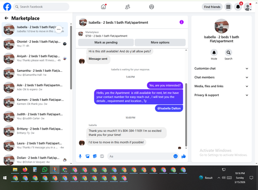Viewport: 258px width, 190px height.
Task: Open Samantha's conversation
Action: (x=35, y=73)
